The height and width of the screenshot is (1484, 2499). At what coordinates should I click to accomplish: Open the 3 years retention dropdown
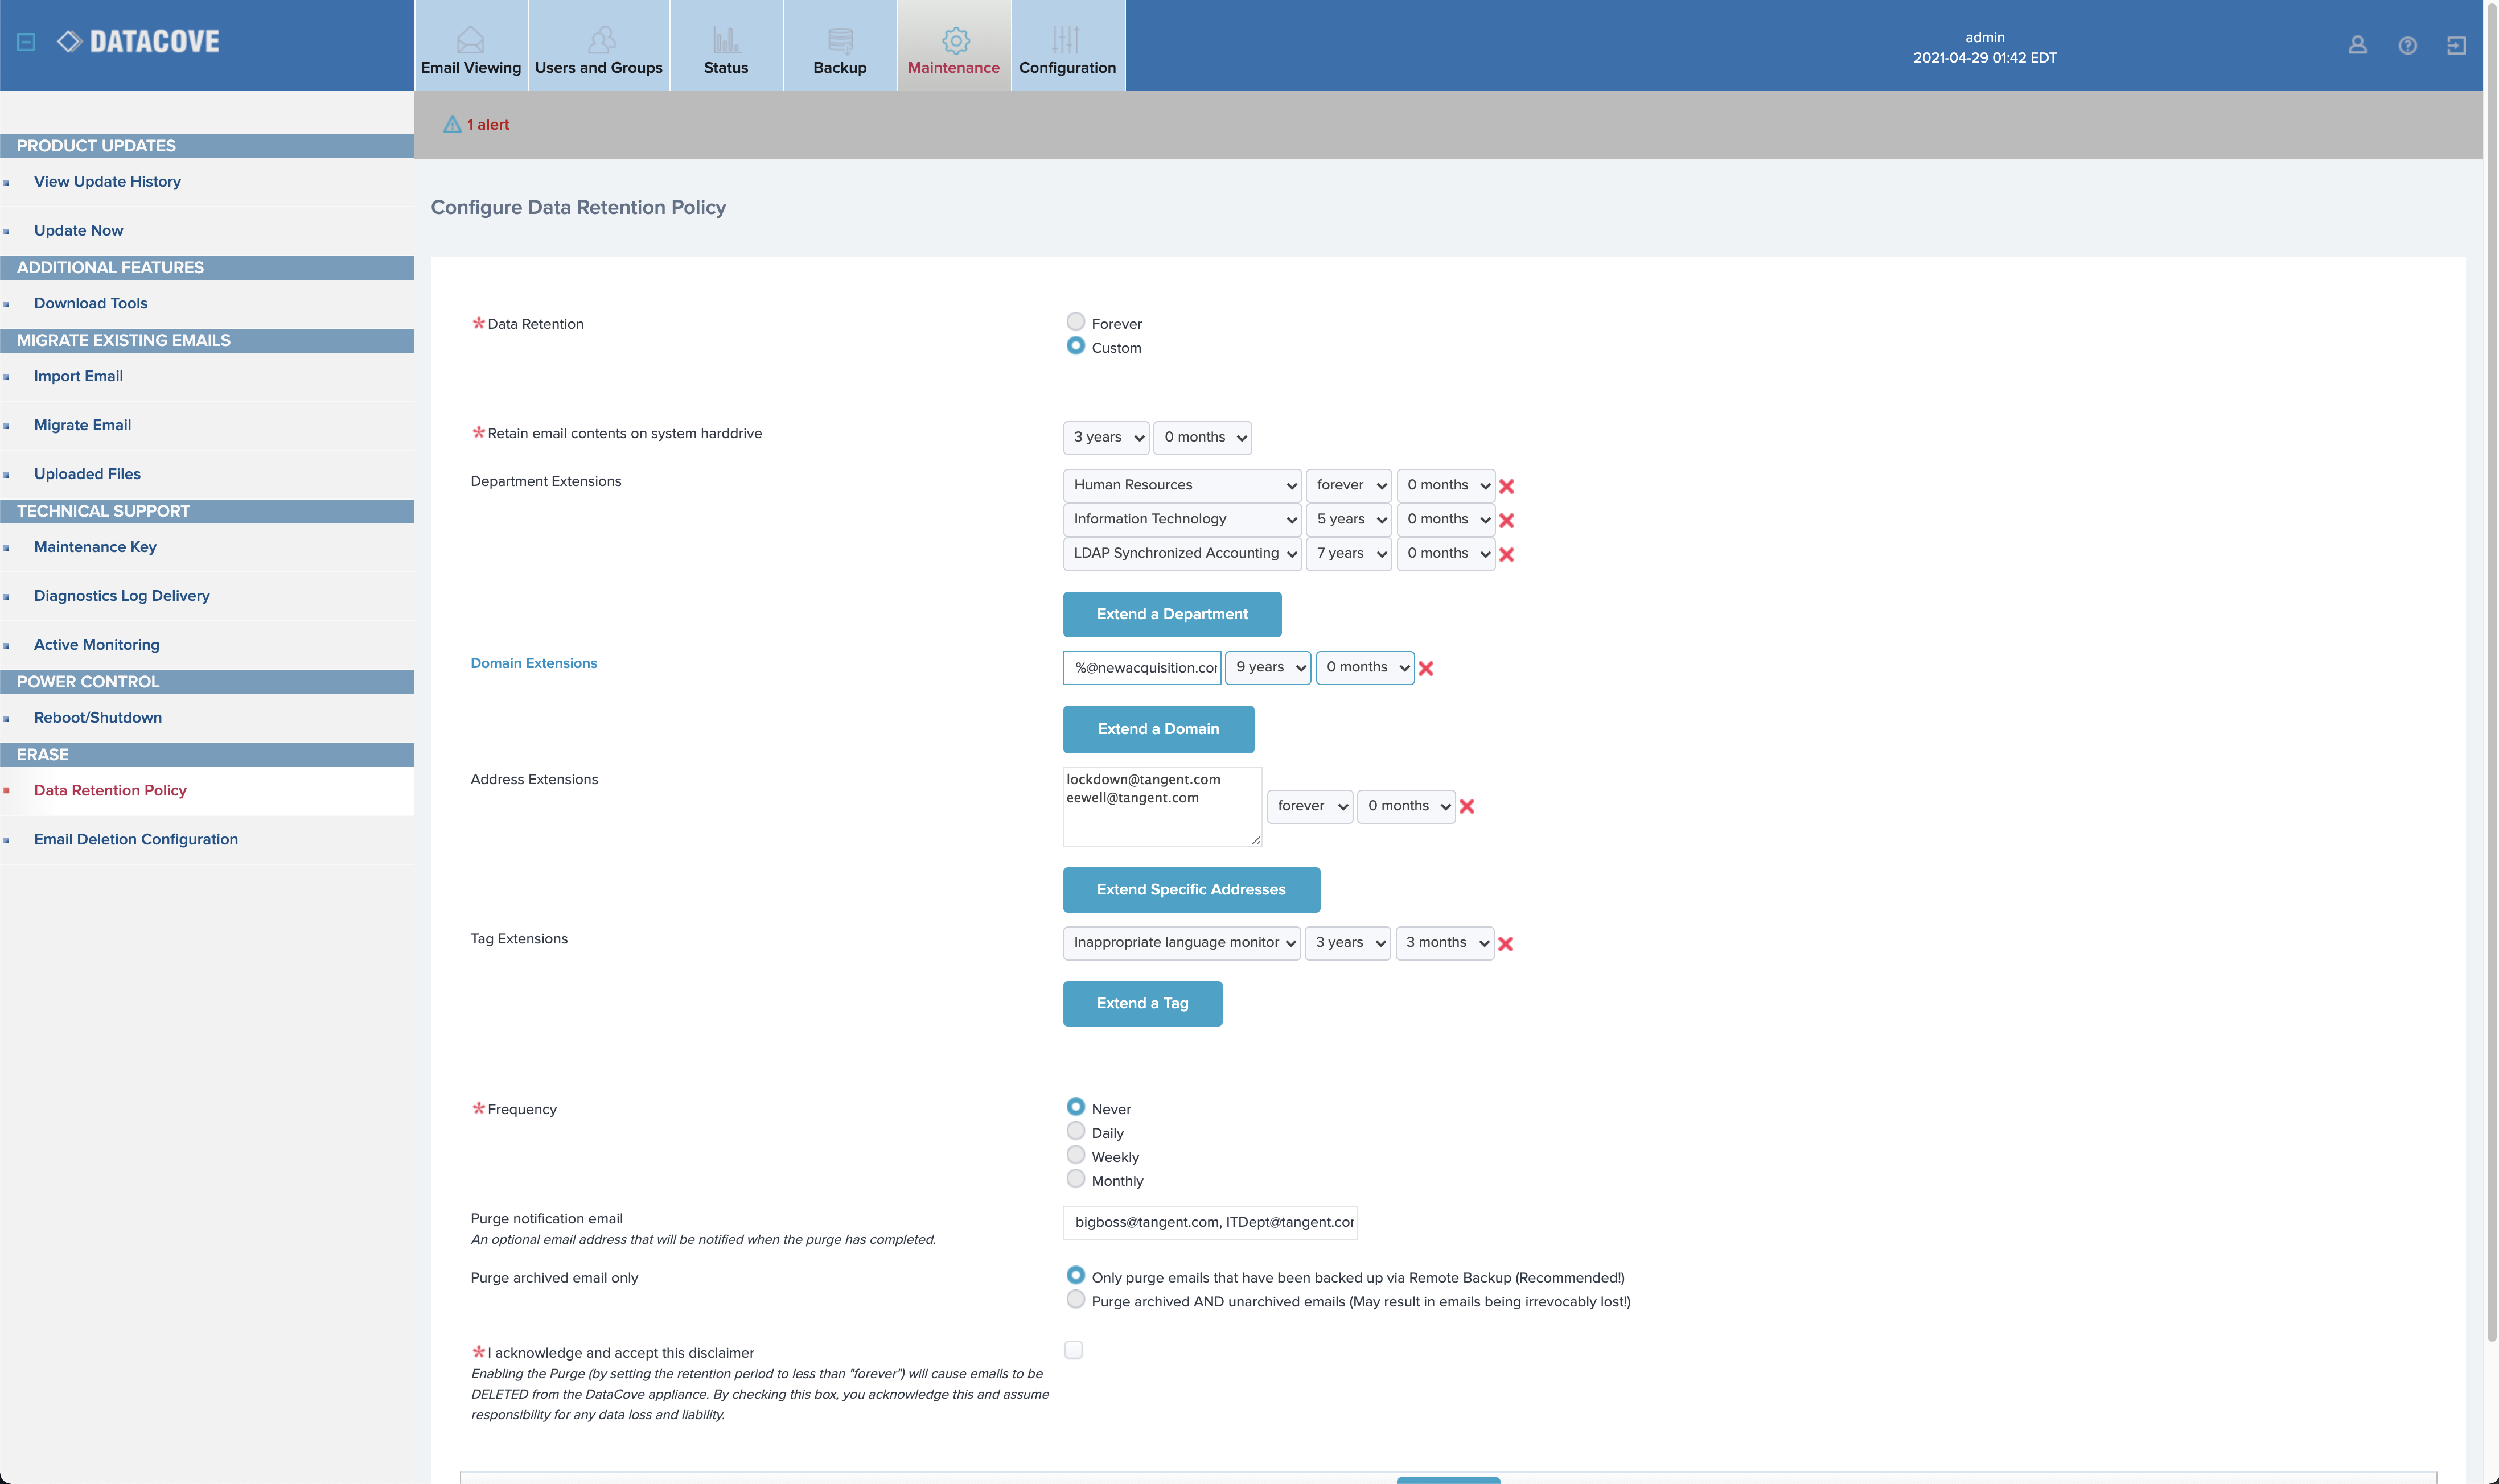pyautogui.click(x=1105, y=437)
